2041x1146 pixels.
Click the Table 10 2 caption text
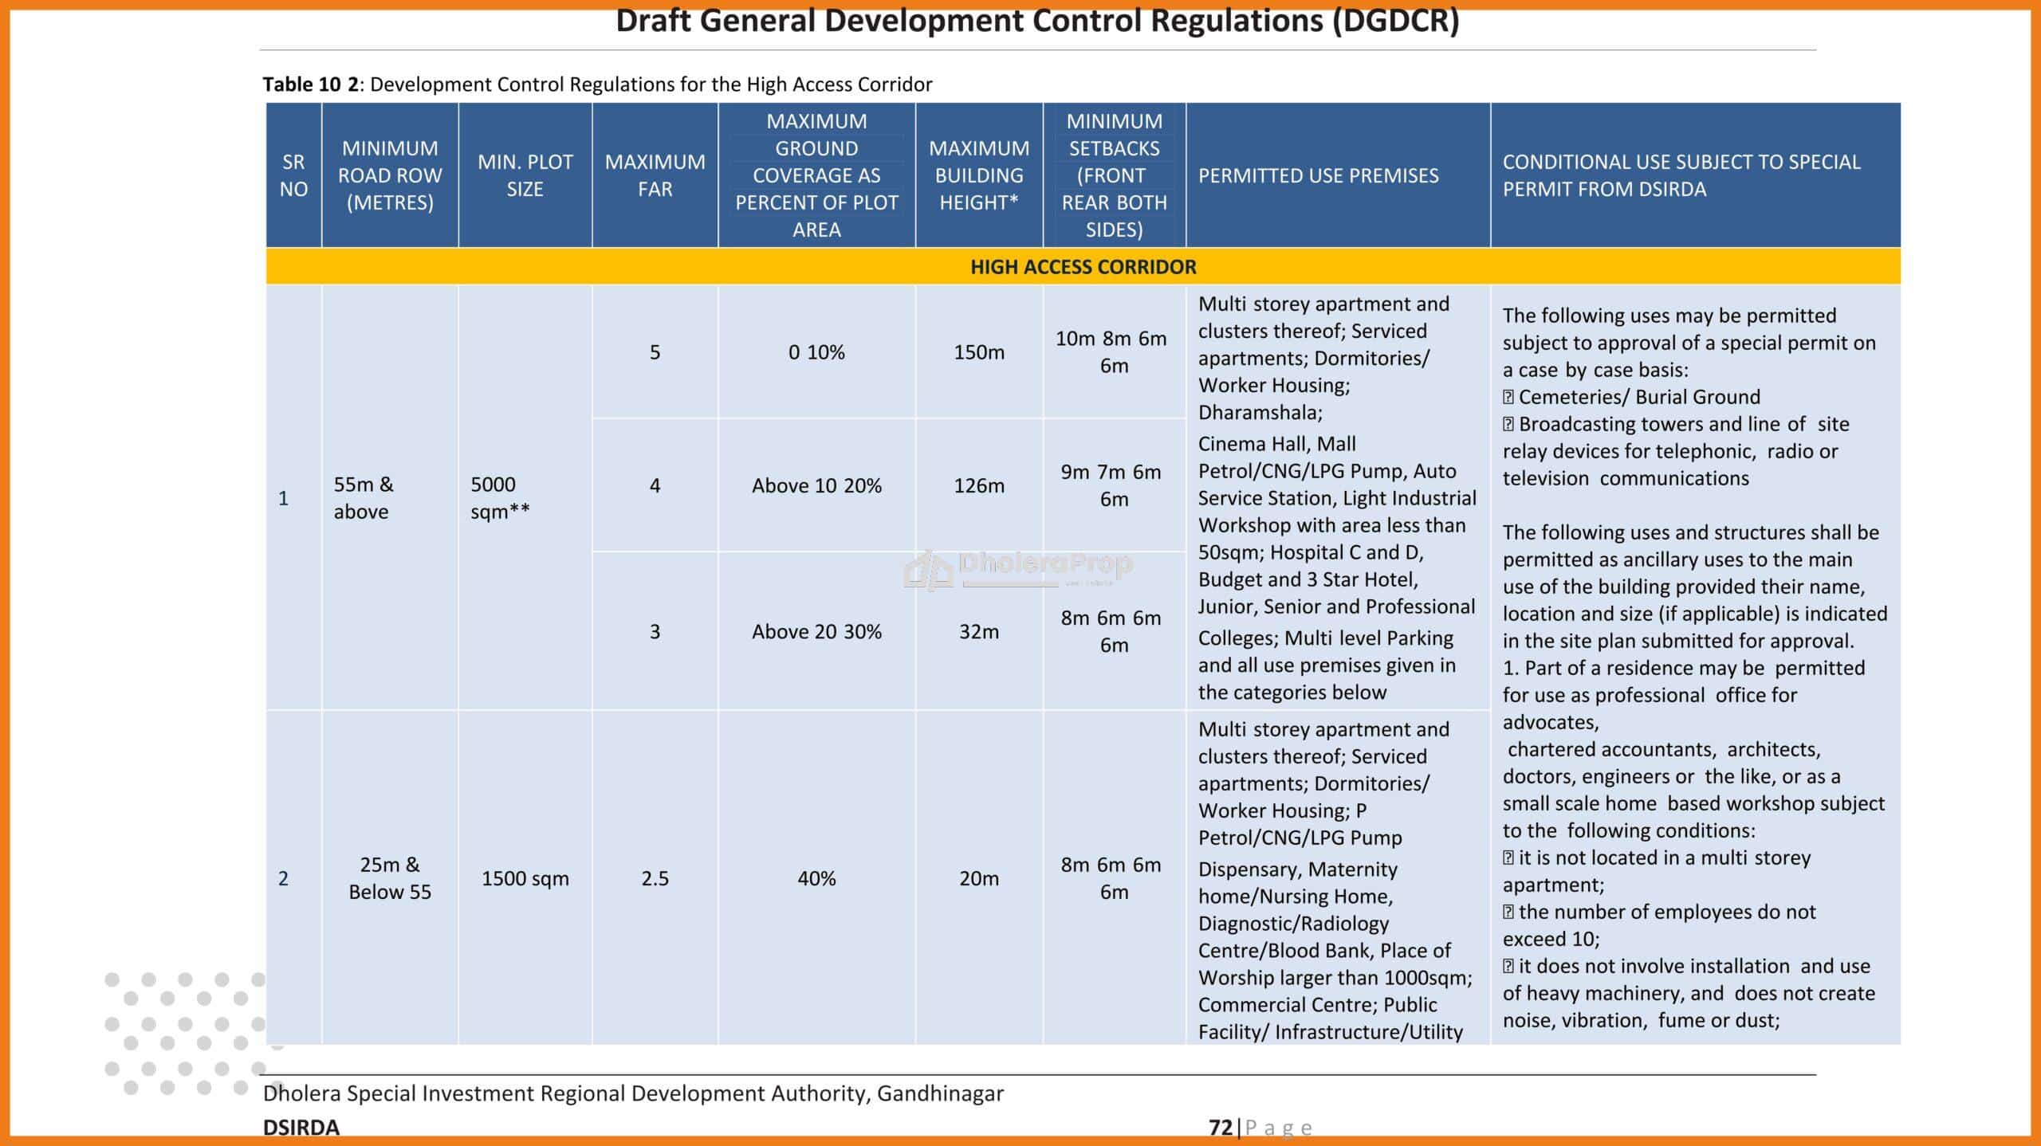coord(597,84)
